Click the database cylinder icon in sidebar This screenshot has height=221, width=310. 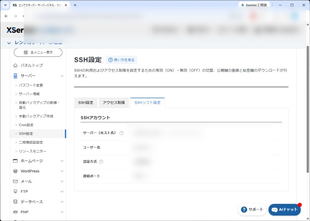(15, 202)
